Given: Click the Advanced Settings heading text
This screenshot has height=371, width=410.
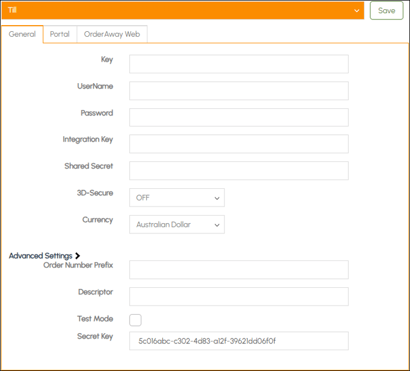Looking at the screenshot, I should pyautogui.click(x=40, y=255).
